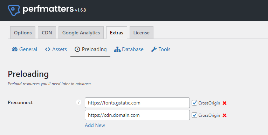Click the https://cdn.domain.com input field

(x=137, y=115)
